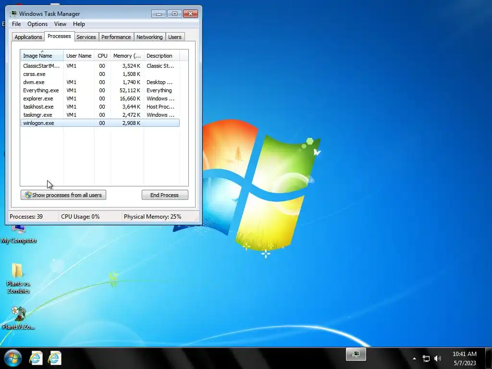Screen dimensions: 492x369
Task: Click Desktop ... description cell
Action: coord(160,82)
